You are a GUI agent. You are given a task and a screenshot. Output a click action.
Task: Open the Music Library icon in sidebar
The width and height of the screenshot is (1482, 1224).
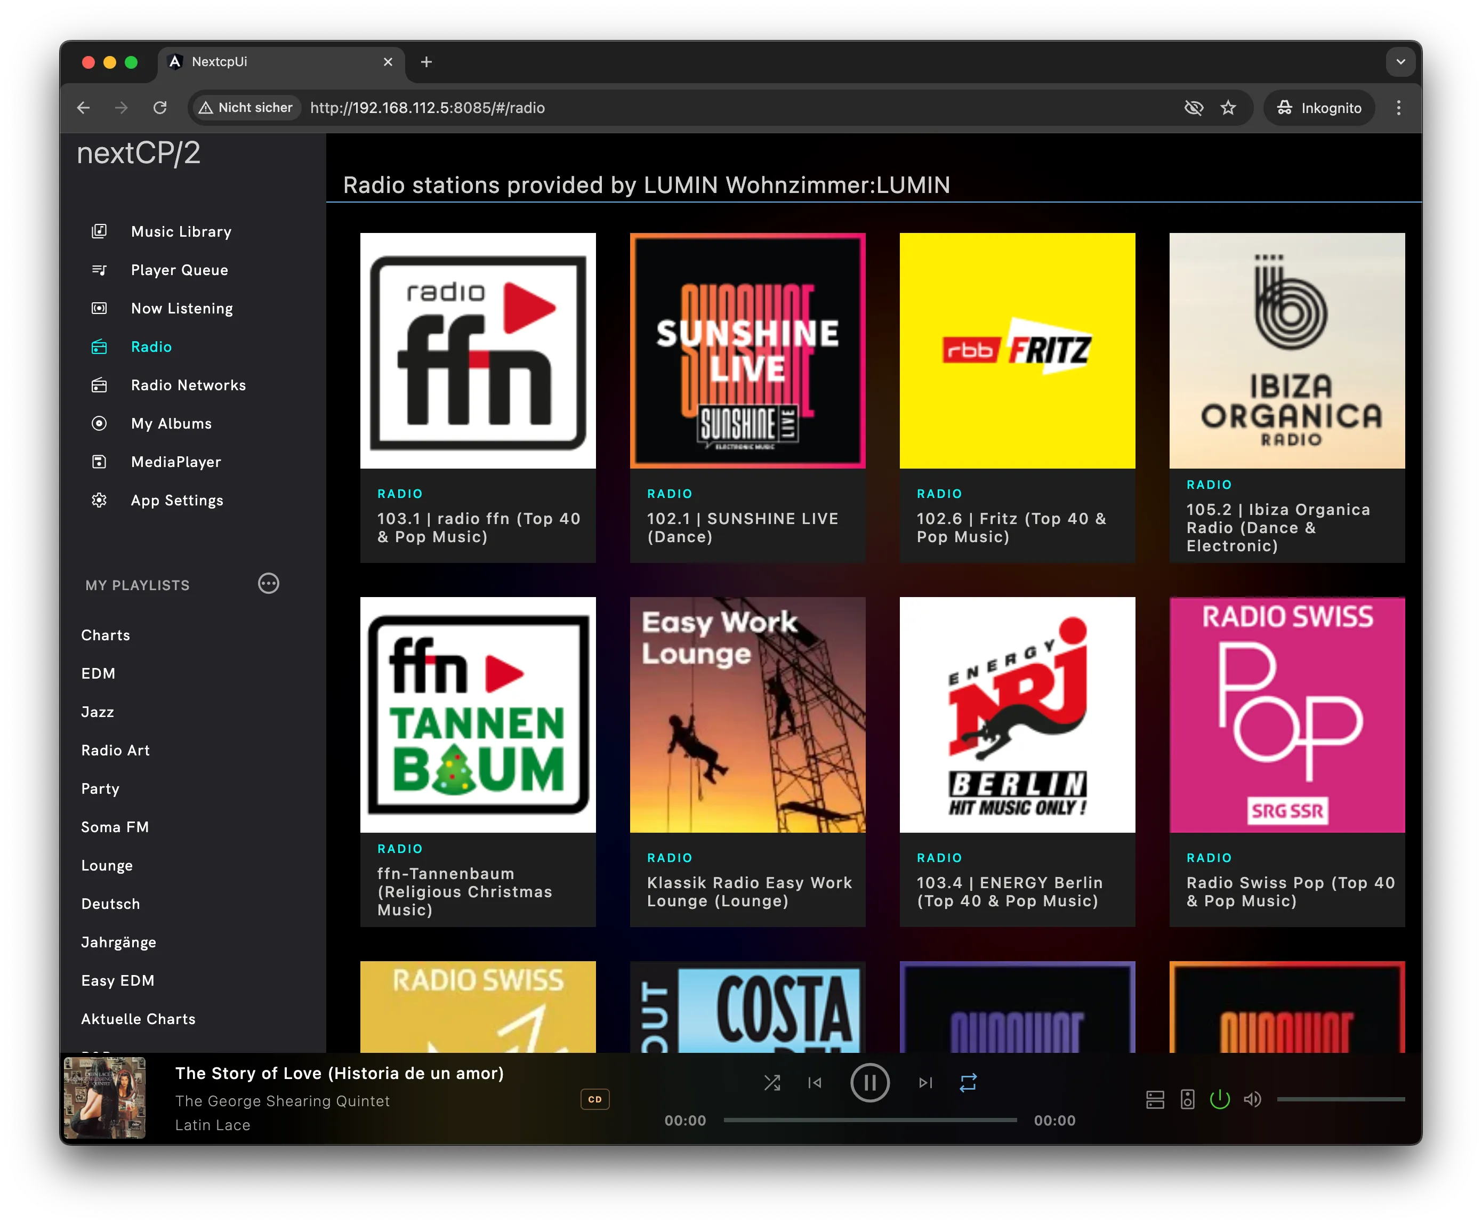pyautogui.click(x=99, y=231)
